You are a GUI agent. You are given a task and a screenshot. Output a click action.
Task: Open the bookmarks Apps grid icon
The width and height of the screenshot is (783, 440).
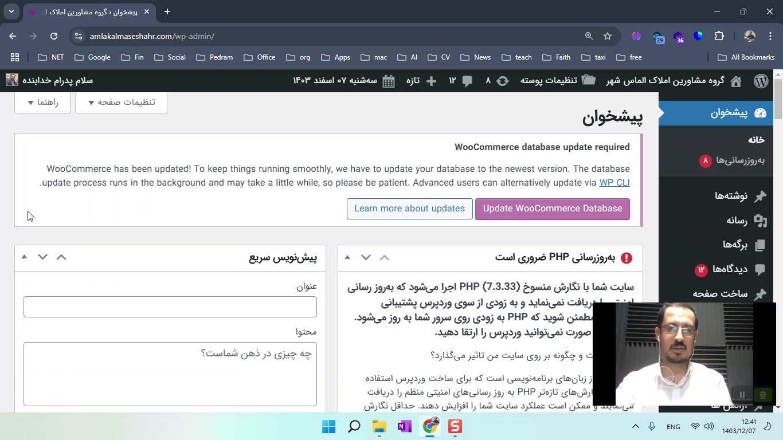point(15,57)
